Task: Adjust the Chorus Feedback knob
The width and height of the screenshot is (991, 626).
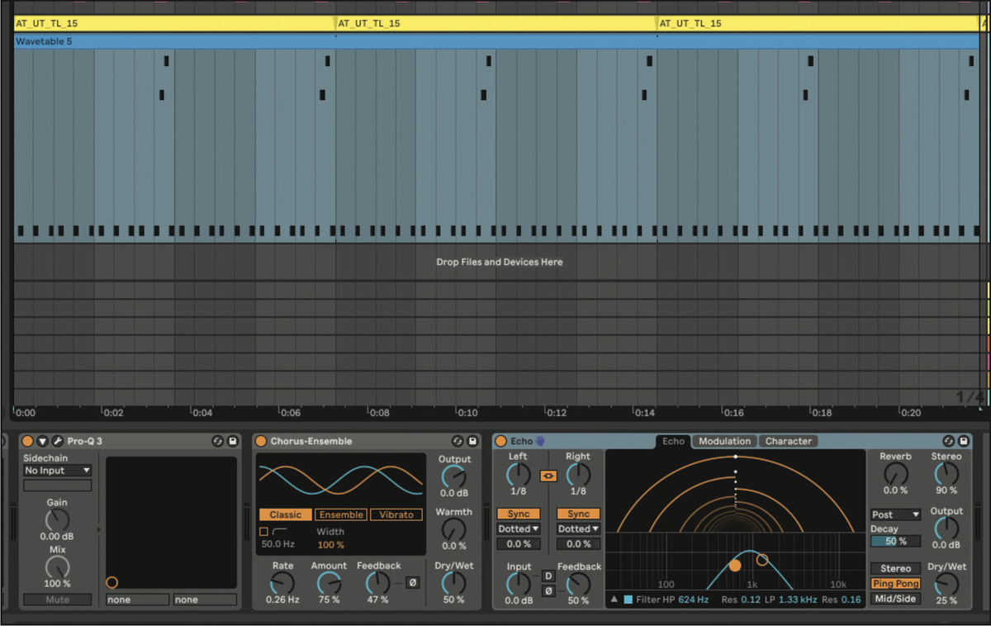Action: click(378, 583)
